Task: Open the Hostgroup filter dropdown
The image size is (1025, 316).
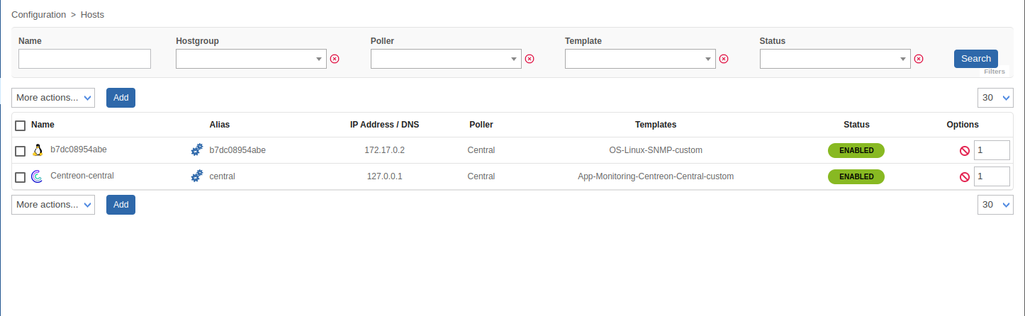Action: (251, 59)
